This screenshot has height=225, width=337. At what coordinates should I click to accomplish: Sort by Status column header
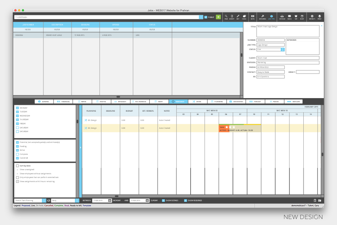(x=152, y=25)
